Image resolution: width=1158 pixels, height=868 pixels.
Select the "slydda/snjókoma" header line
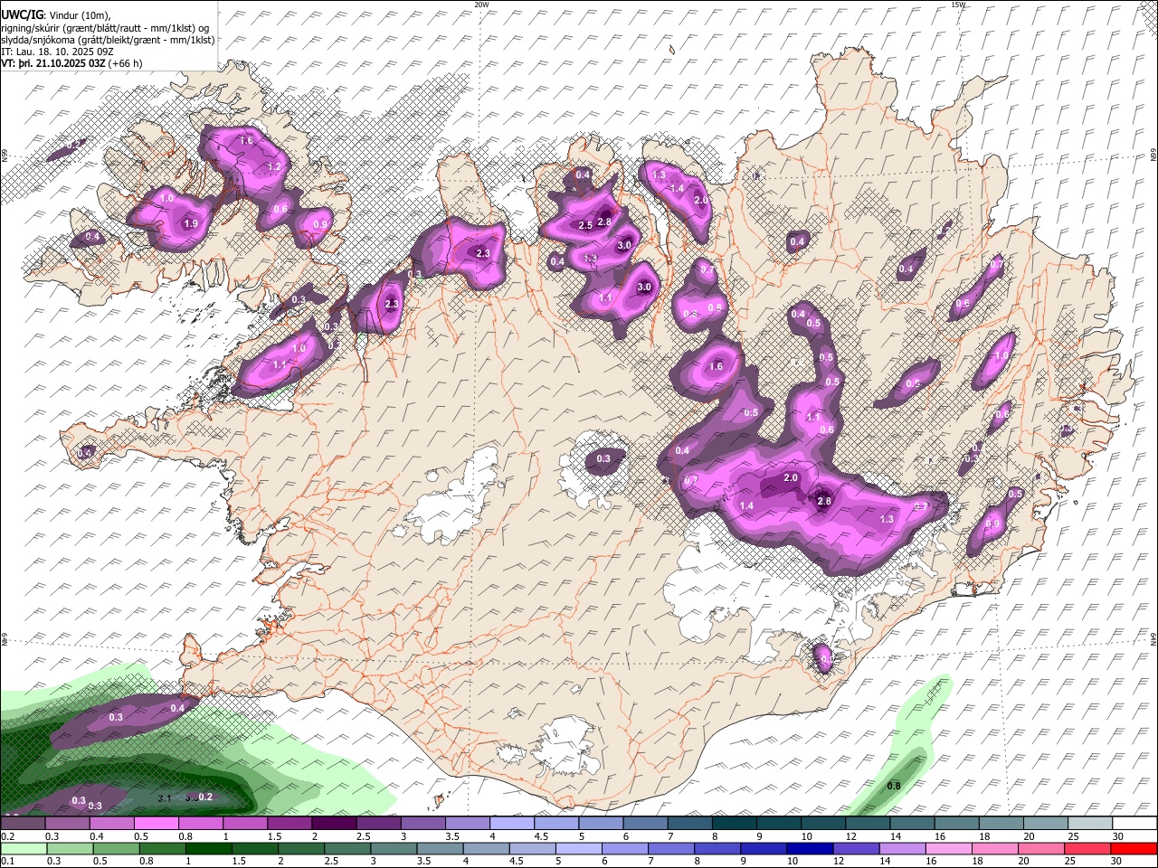point(108,40)
